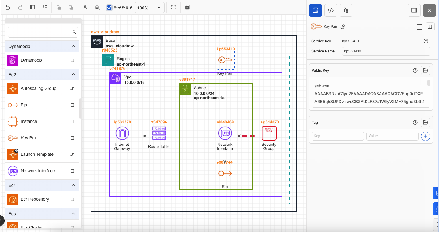Click the outdent list icon in toolbar
439x232 pixels.
tap(45, 8)
